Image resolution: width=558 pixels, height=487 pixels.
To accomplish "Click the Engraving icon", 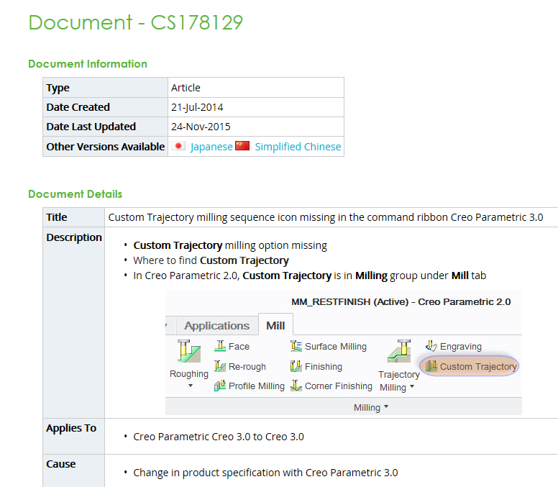I will point(431,346).
